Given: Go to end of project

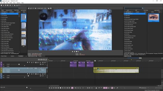Looking at the screenshot, I should pos(65,88).
